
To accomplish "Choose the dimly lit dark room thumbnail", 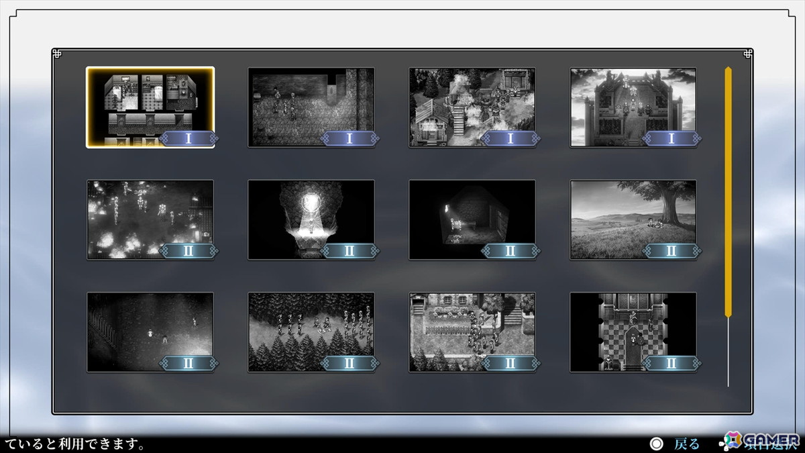I will (472, 219).
